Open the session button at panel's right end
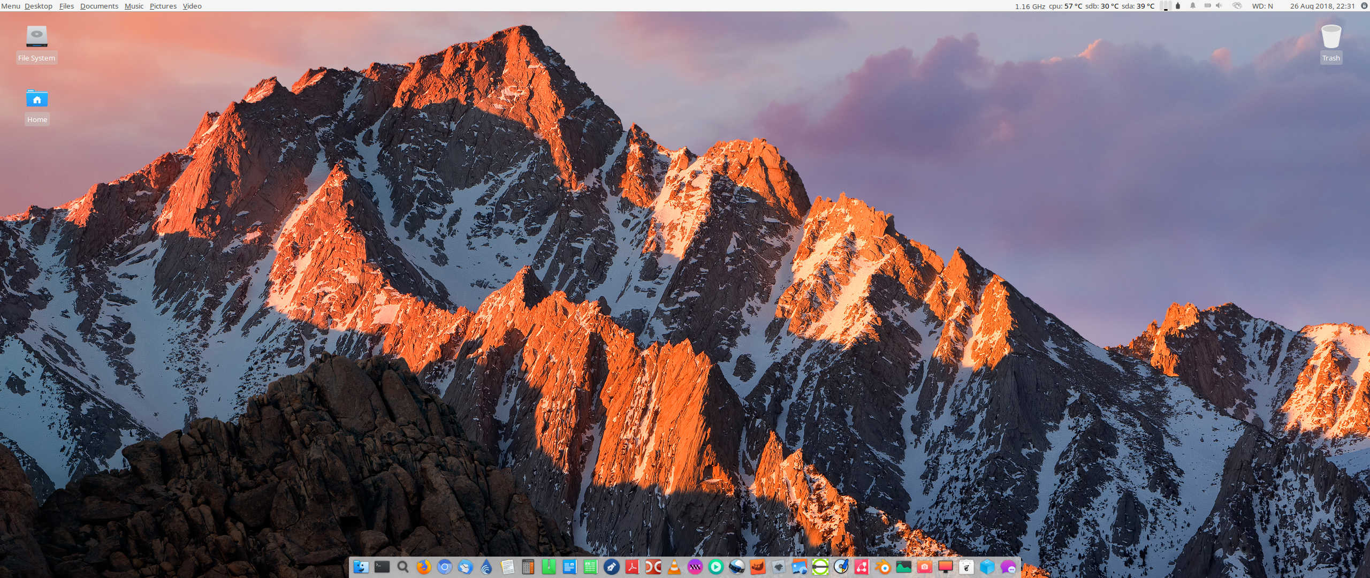 (1364, 5)
